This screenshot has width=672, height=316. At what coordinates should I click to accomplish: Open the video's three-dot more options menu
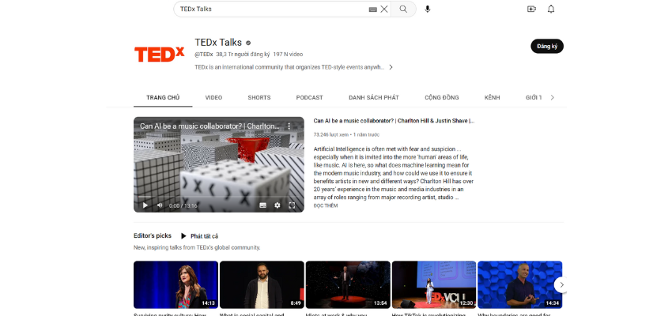tap(289, 126)
